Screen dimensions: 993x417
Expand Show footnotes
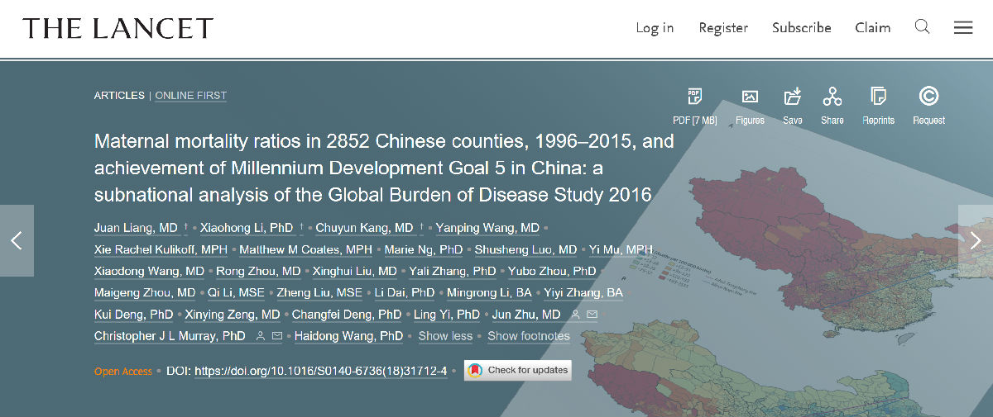tap(529, 336)
